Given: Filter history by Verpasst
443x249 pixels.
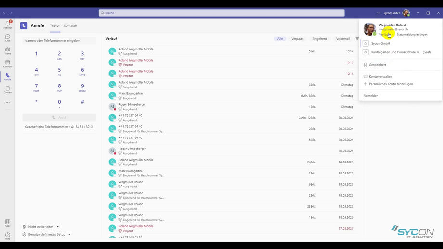Looking at the screenshot, I should tap(298, 39).
